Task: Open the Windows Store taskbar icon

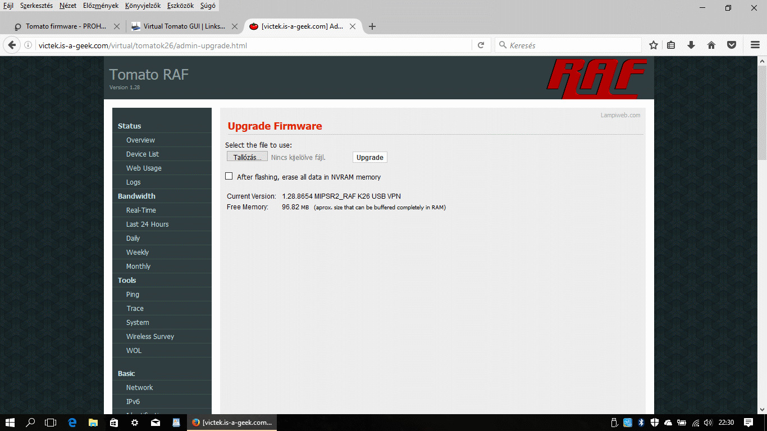Action: 114,423
